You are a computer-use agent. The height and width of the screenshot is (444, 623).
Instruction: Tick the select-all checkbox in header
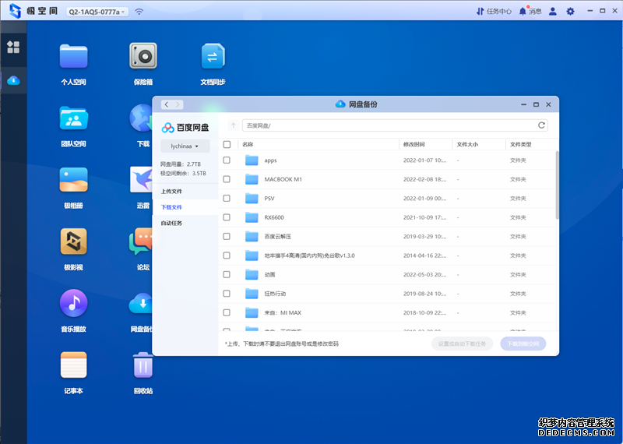point(227,144)
